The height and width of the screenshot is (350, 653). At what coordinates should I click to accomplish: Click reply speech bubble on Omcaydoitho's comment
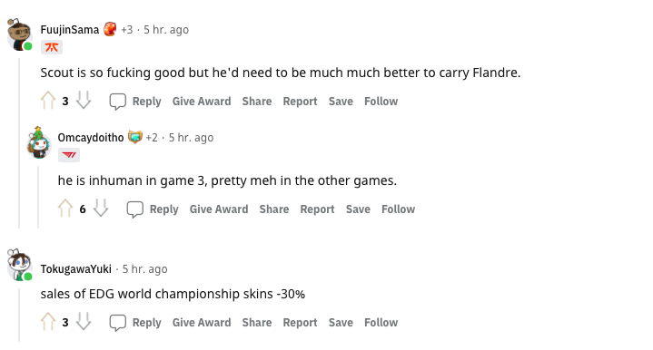(135, 209)
